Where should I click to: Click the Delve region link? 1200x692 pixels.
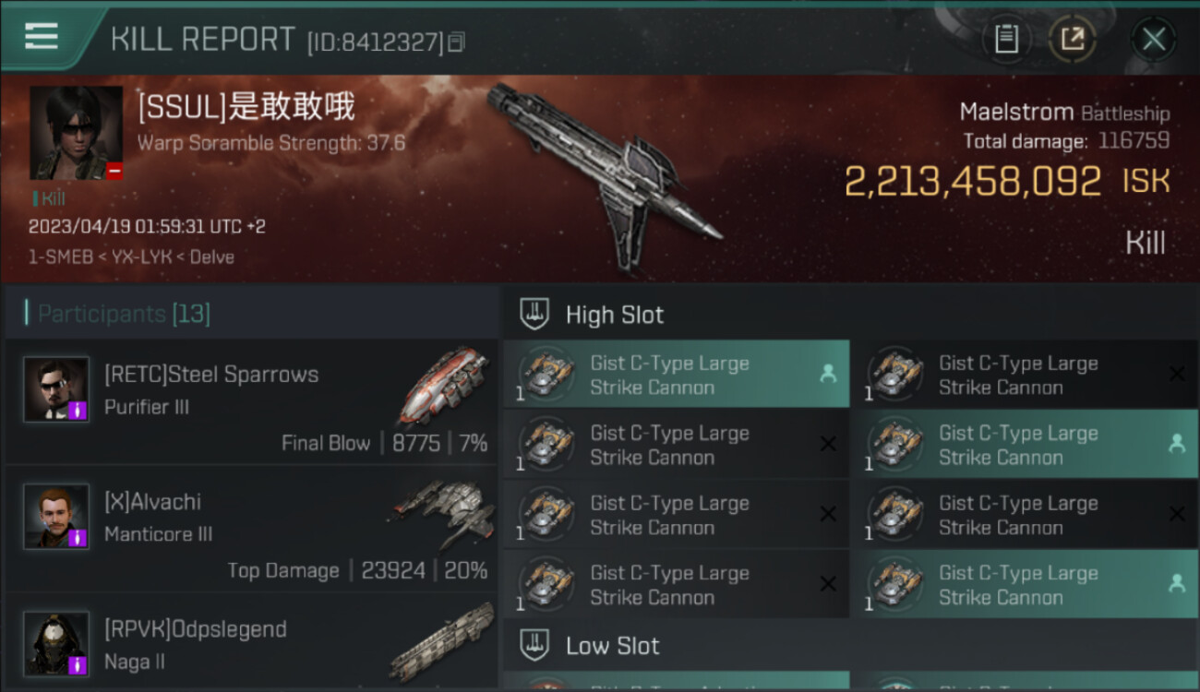tap(211, 257)
